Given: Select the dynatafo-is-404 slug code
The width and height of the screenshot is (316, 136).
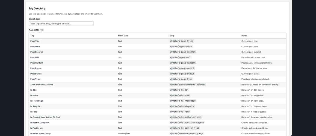Looking at the screenshot, I should click(x=179, y=90).
